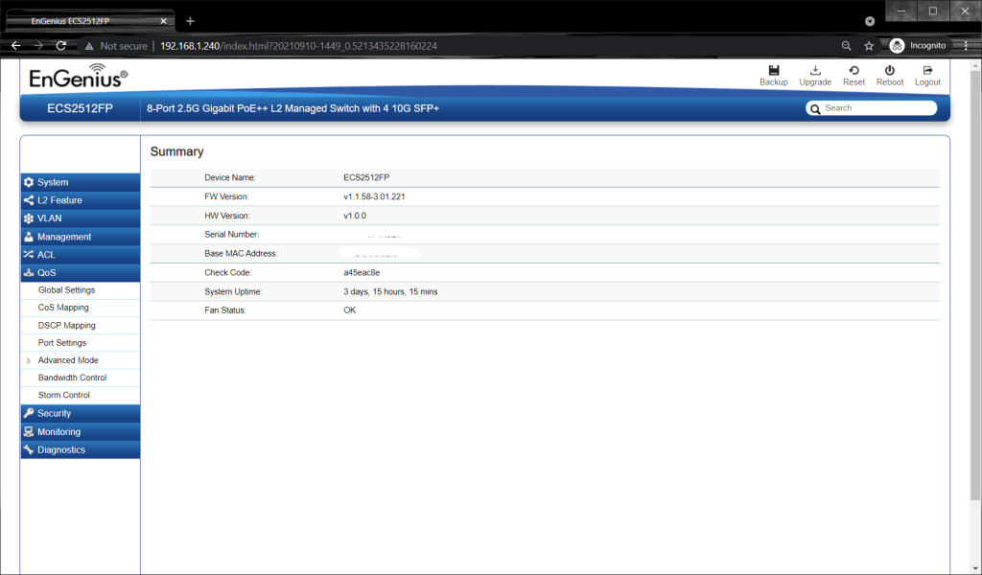Image resolution: width=982 pixels, height=575 pixels.
Task: Open Bandwidth Control page
Action: (72, 378)
